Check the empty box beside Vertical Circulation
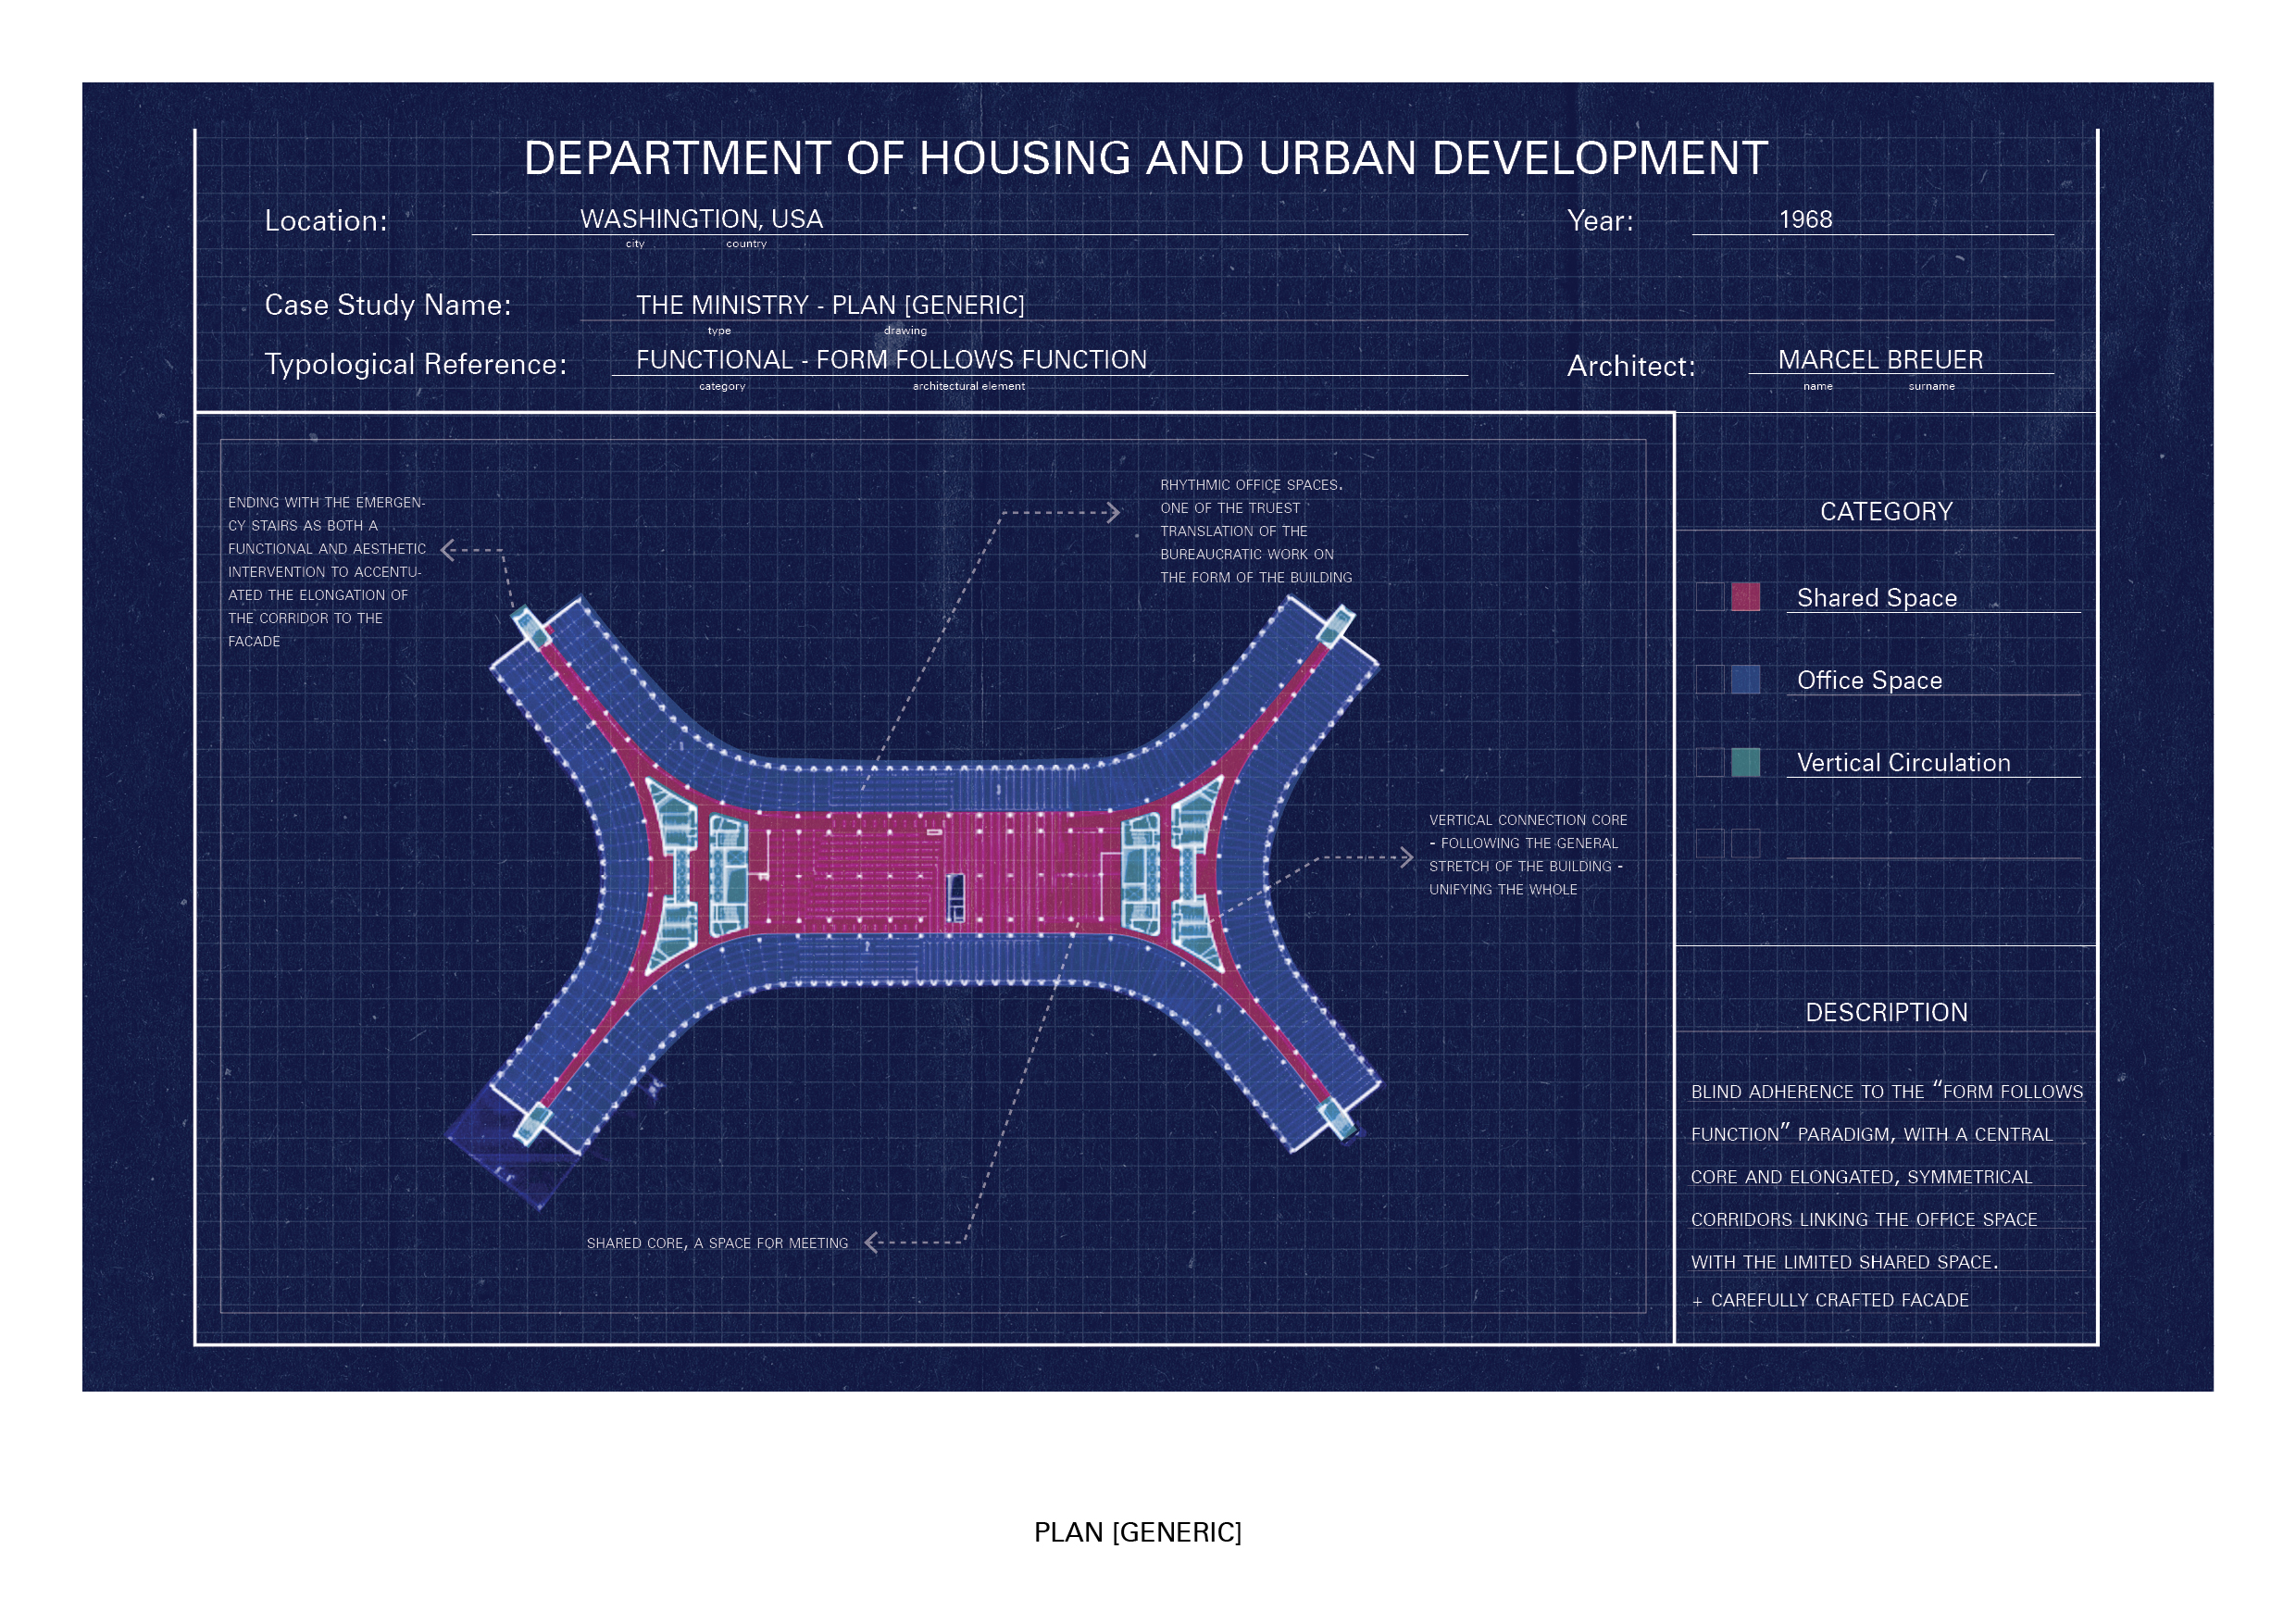This screenshot has height=1624, width=2296. (1710, 762)
